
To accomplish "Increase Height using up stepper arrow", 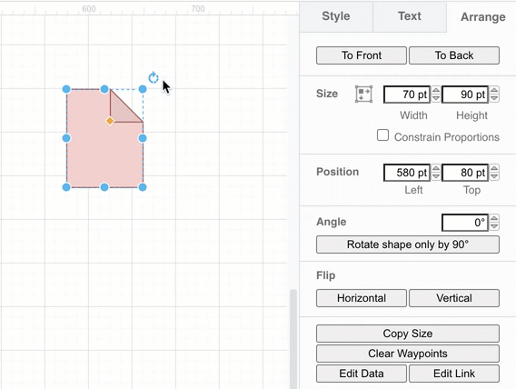I will 494,90.
